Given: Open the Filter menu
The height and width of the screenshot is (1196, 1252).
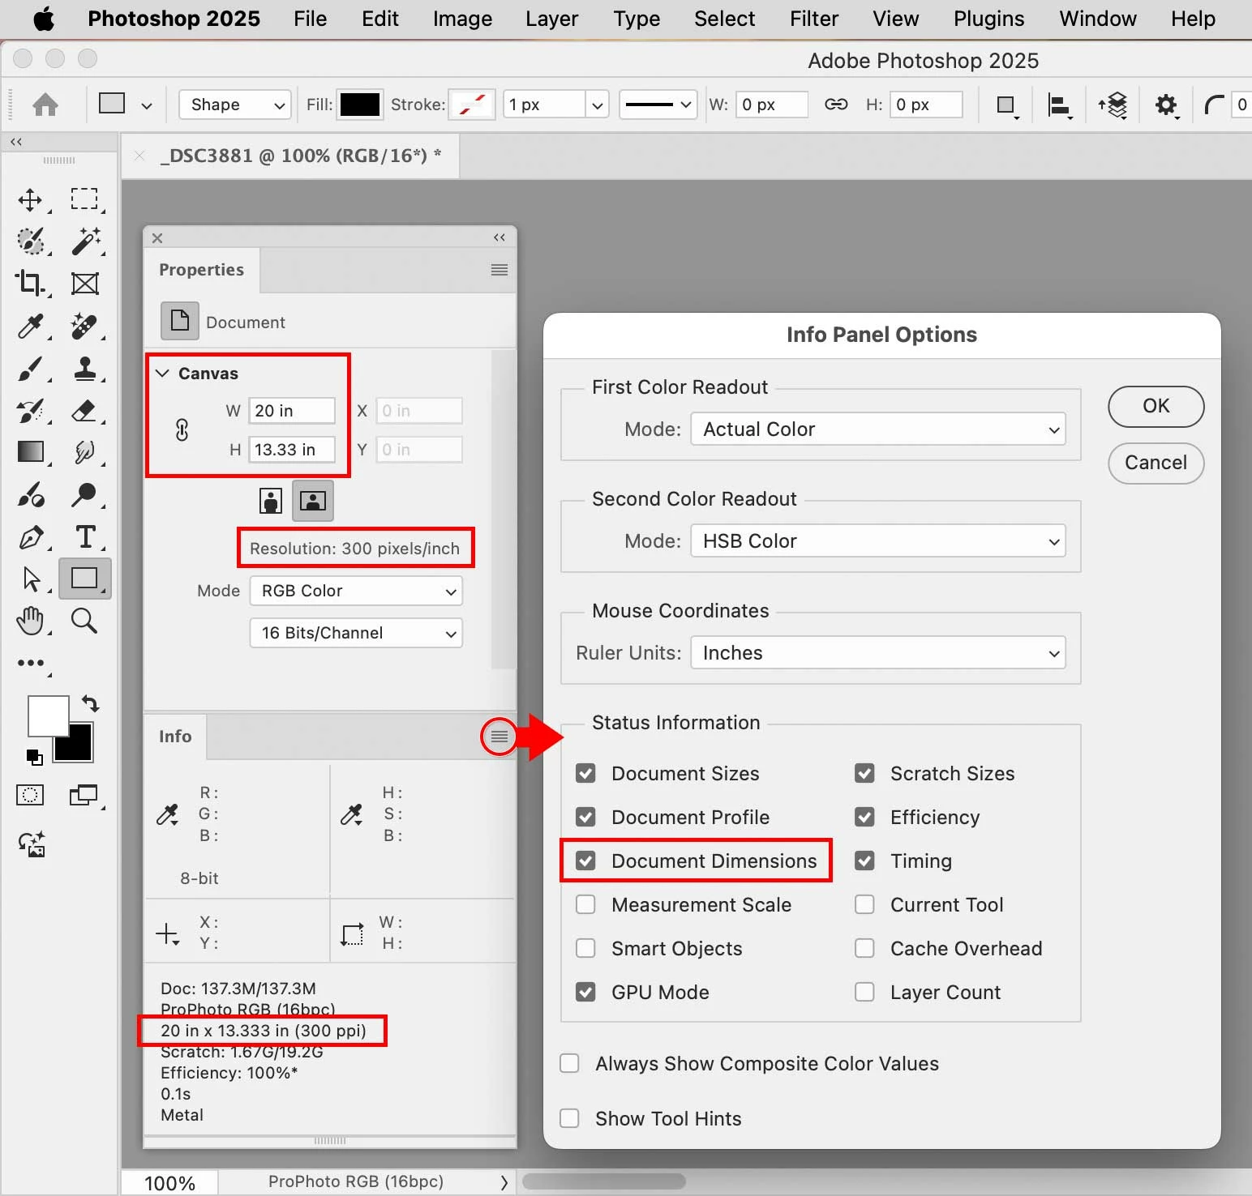Looking at the screenshot, I should coord(814,19).
